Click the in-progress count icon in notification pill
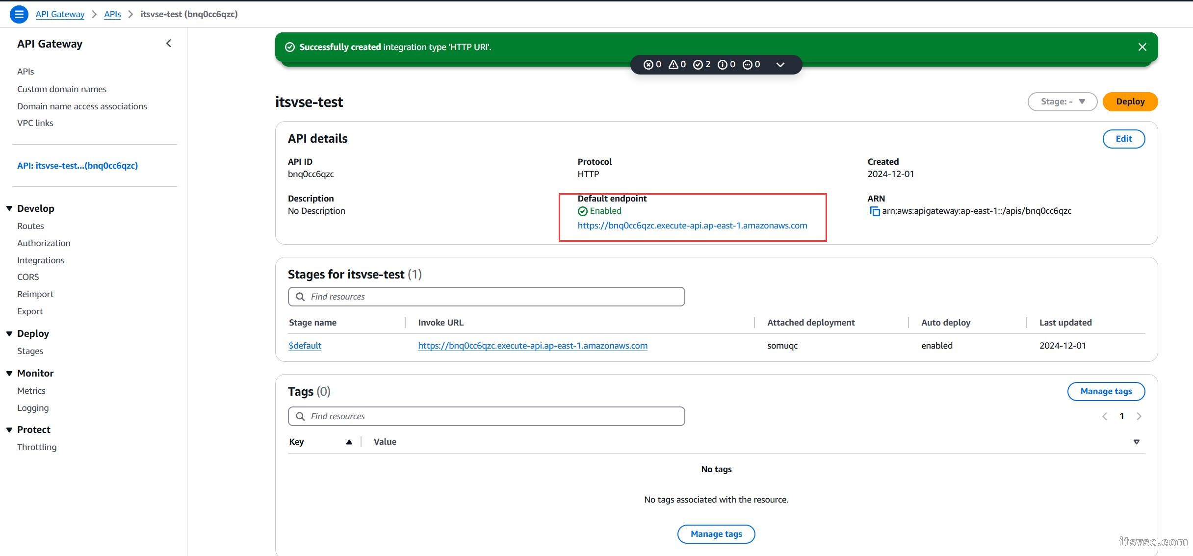The height and width of the screenshot is (556, 1193). click(748, 64)
